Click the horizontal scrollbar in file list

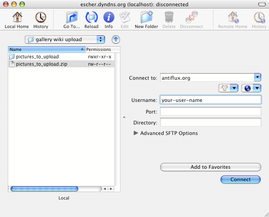pyautogui.click(x=44, y=189)
